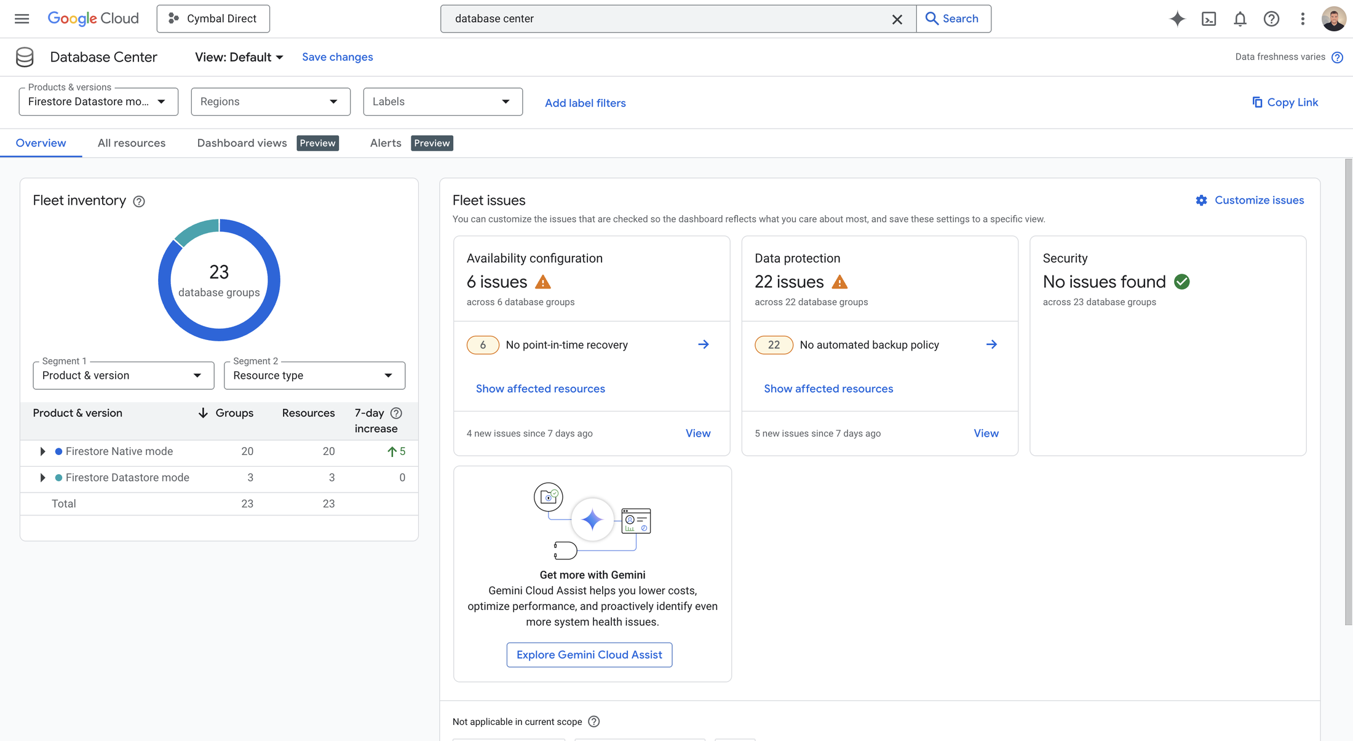Open Segment 2 Resource type dropdown
The image size is (1353, 741).
point(314,375)
